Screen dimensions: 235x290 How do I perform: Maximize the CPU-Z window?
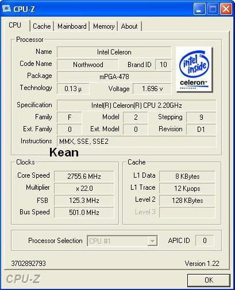[213, 9]
